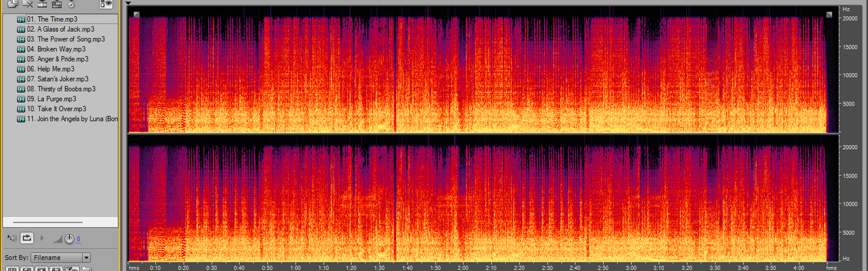The width and height of the screenshot is (868, 271).
Task: Click the 1:00 mark on the time ruler
Action: pos(295,267)
